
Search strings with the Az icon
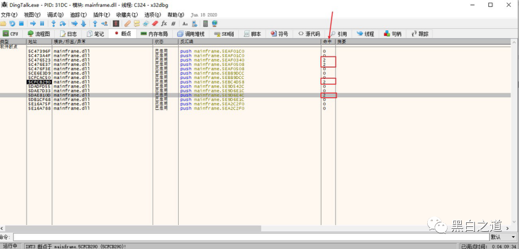click(x=185, y=24)
